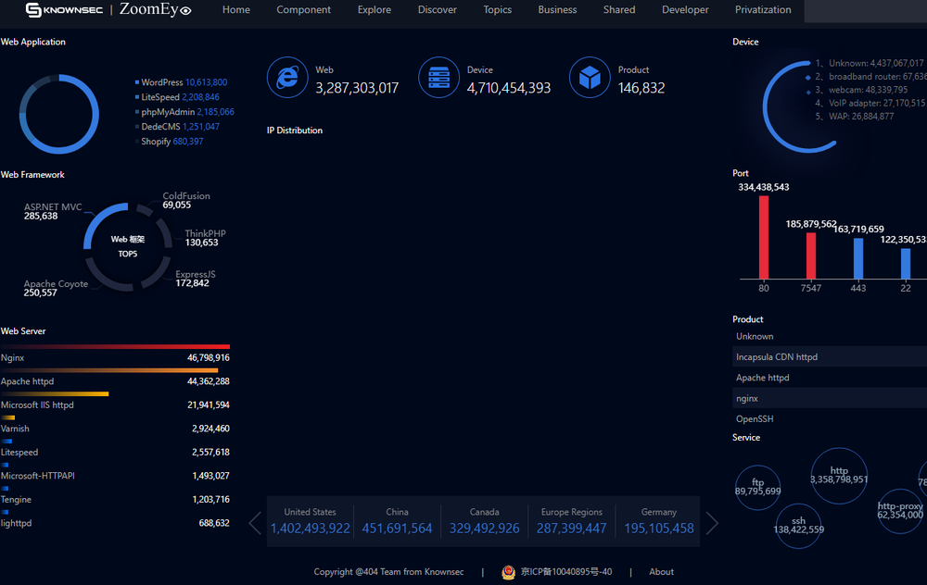Select the OpenSSH product row

point(830,419)
